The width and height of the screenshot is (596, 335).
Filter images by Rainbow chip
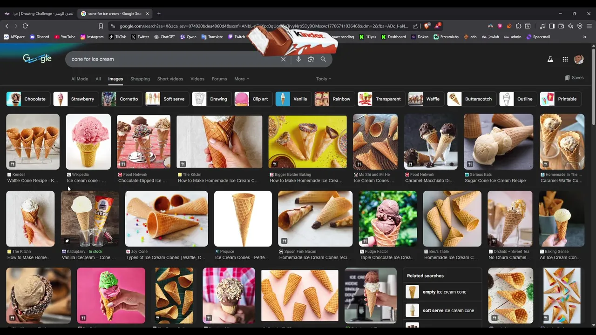334,99
